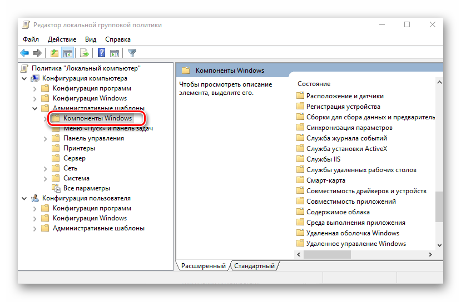Toggle the Show/Hide console tree icon
Image resolution: width=461 pixels, height=302 pixels.
tap(67, 53)
